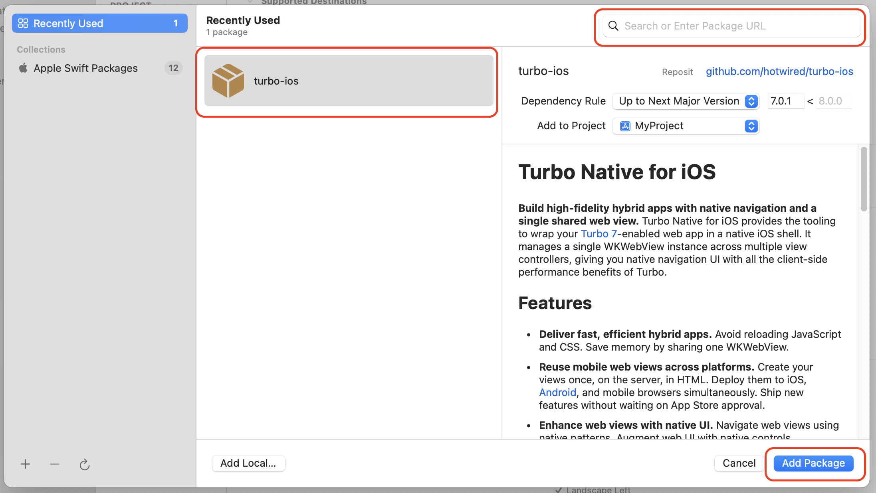Refresh collections with the circular arrow icon
The height and width of the screenshot is (493, 876).
[x=84, y=465]
